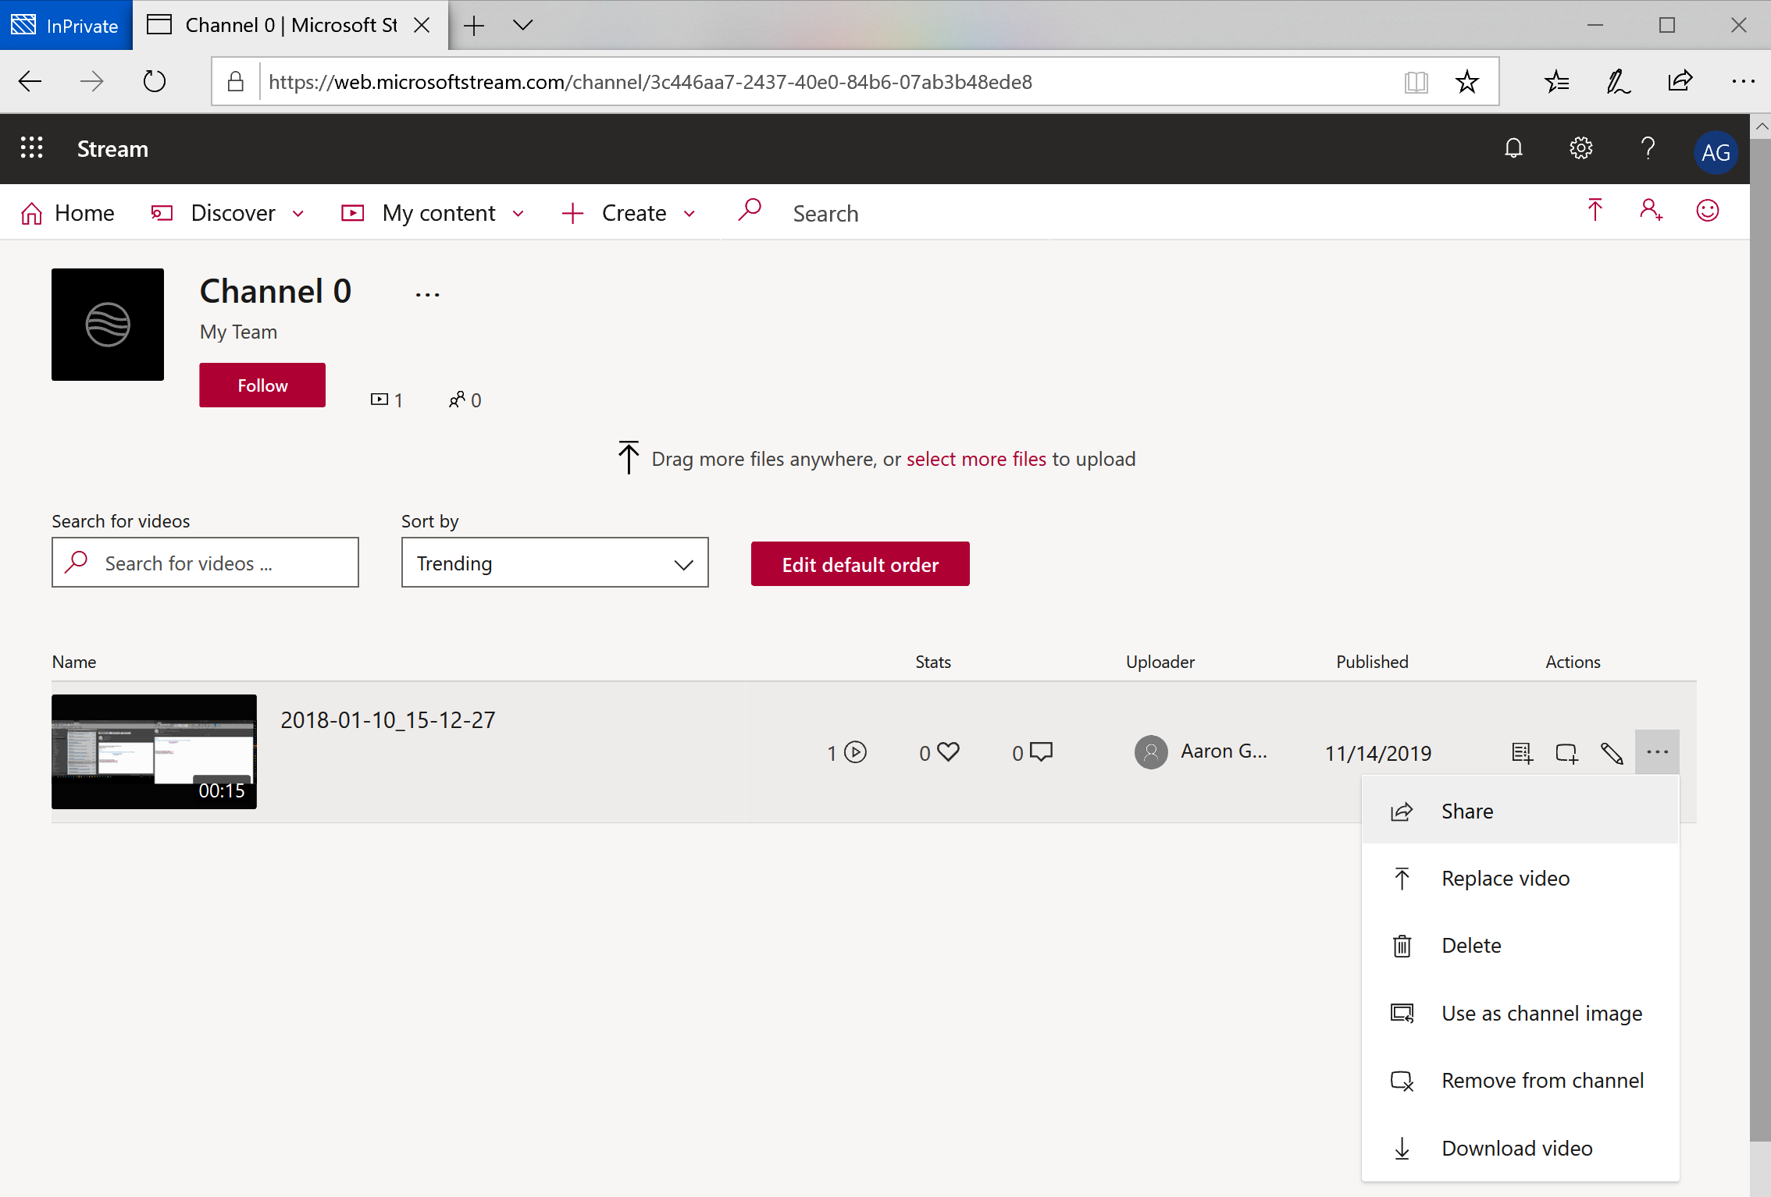1771x1197 pixels.
Task: Click the upload video arrow icon
Action: click(1595, 211)
